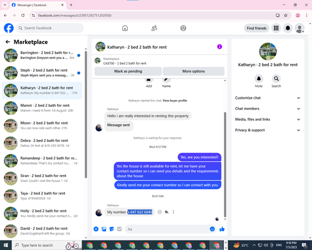Open a new browser tab
This screenshot has width=312, height=250.
pyautogui.click(x=71, y=5)
